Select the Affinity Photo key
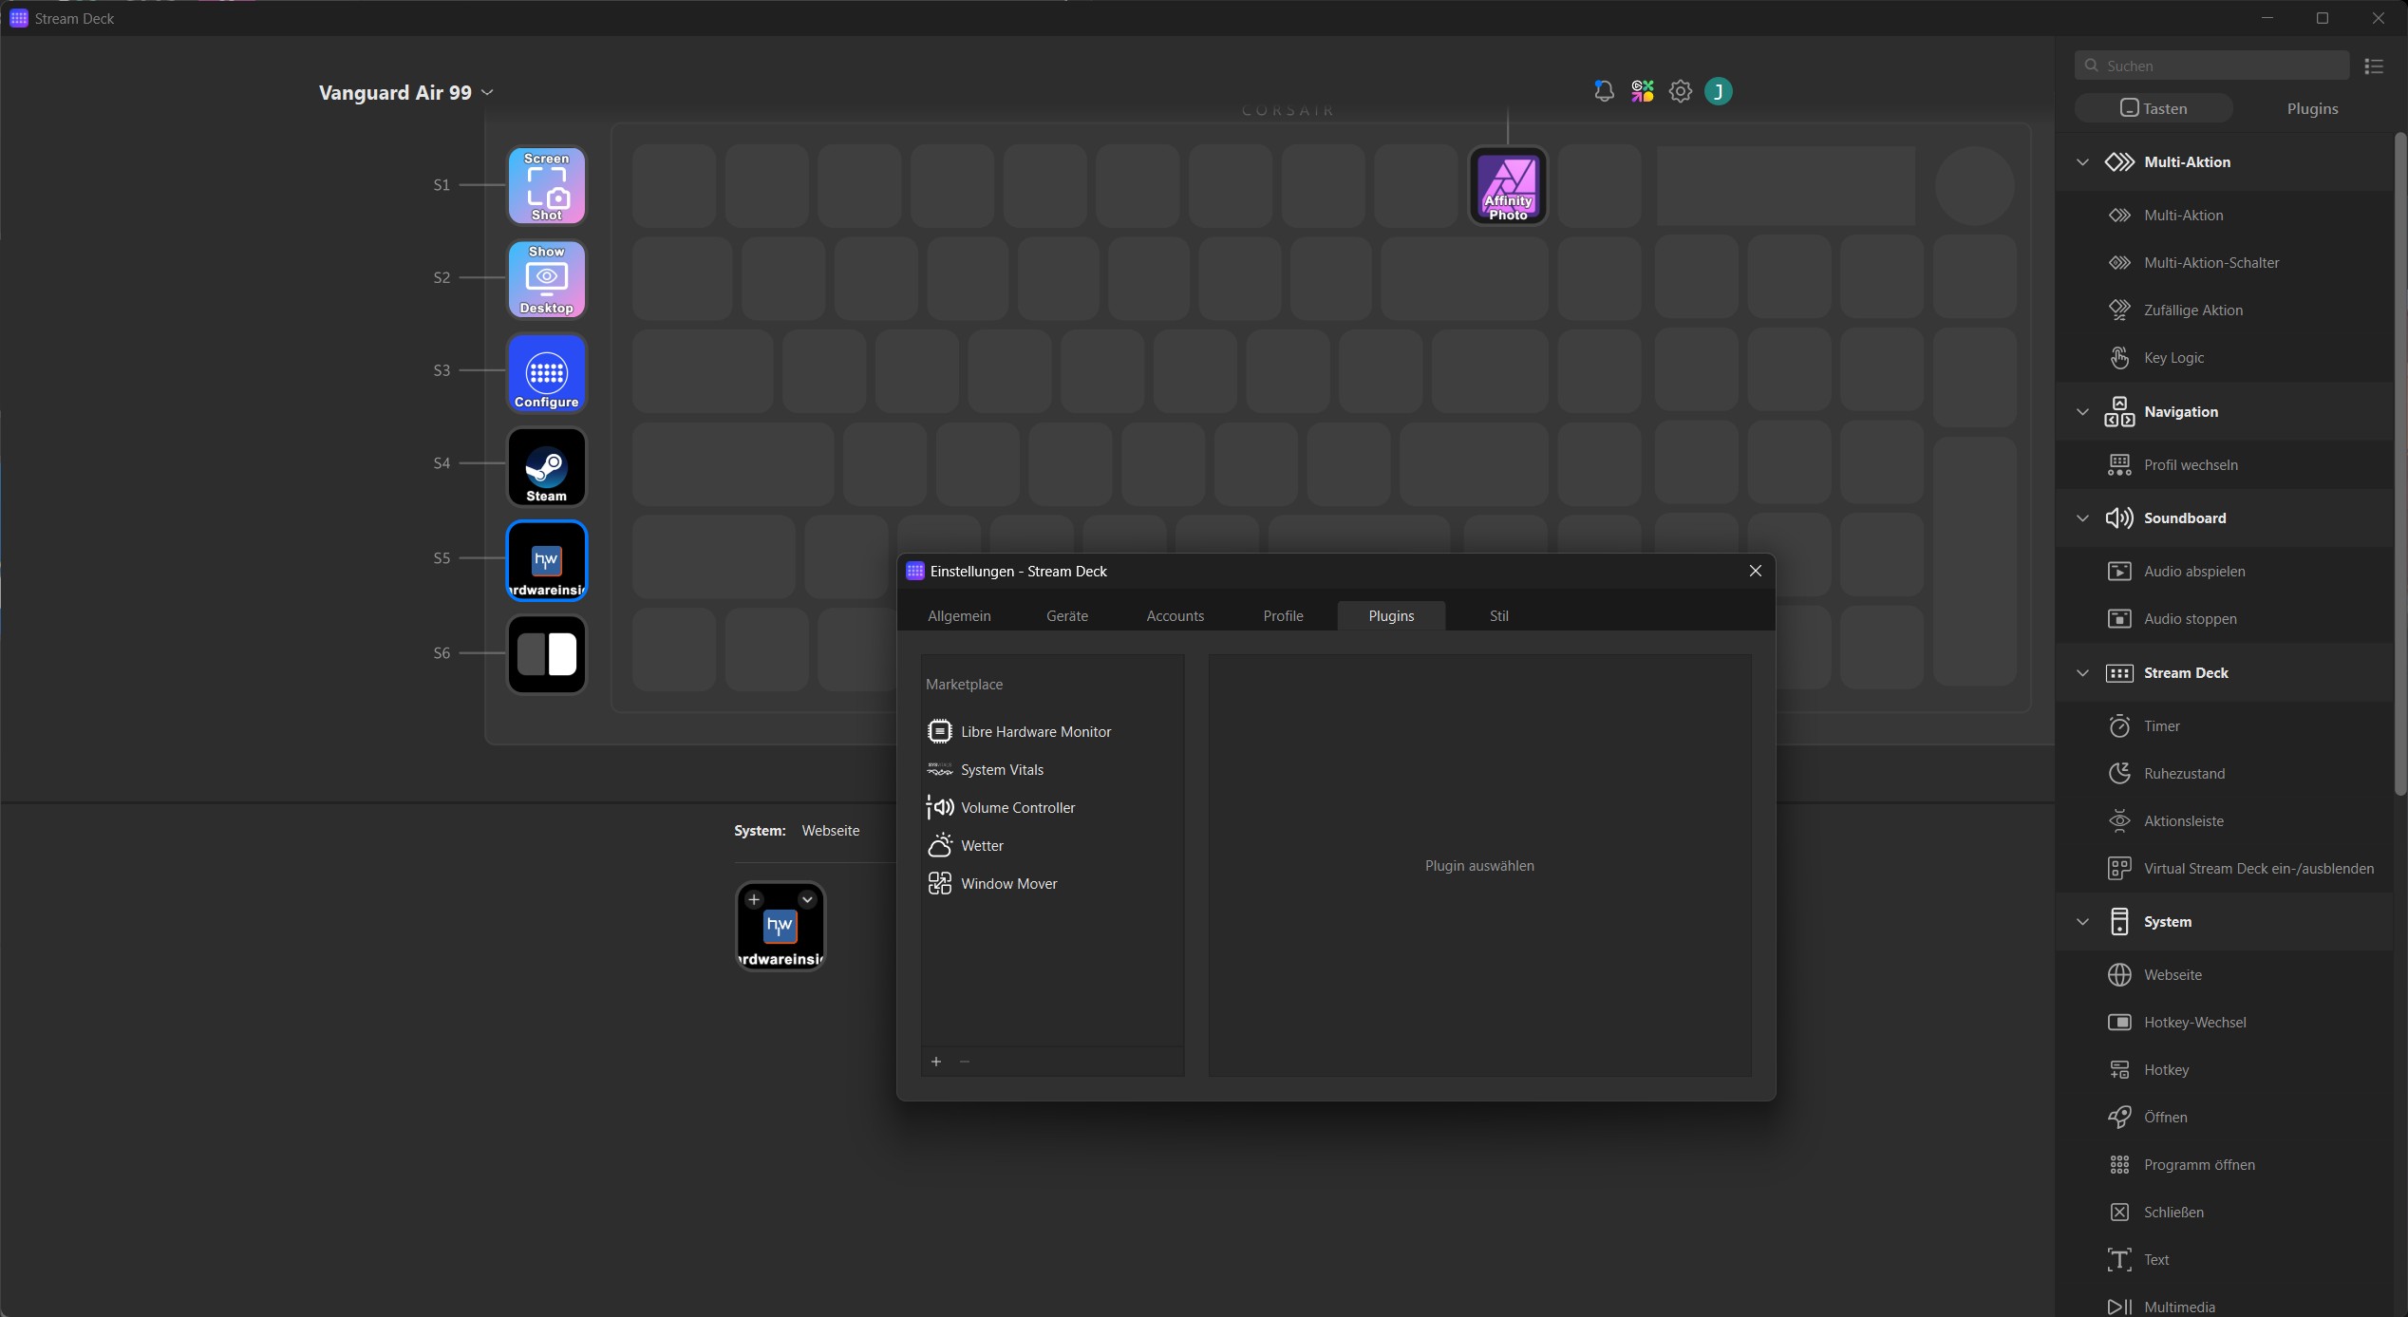2408x1317 pixels. pyautogui.click(x=1508, y=186)
